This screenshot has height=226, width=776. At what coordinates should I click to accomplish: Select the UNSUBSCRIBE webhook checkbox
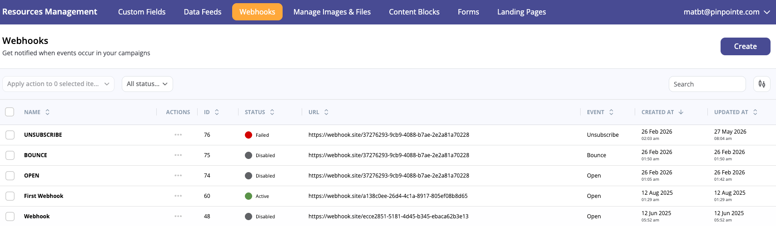tap(10, 135)
